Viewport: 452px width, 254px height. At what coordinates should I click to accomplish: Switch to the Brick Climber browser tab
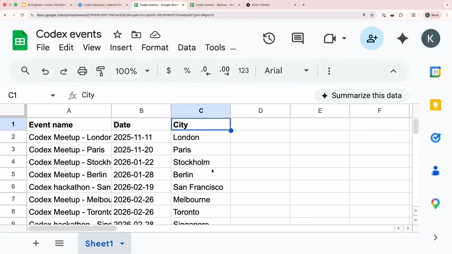coord(271,5)
